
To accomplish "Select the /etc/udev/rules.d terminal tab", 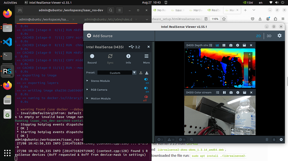I will [x=108, y=19].
